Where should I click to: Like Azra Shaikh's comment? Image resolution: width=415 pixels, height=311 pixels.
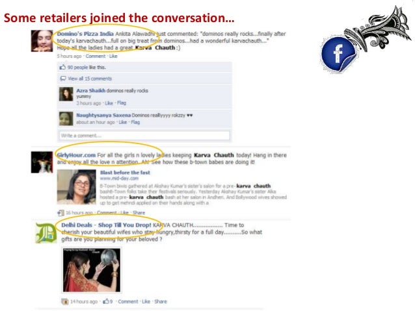point(109,103)
